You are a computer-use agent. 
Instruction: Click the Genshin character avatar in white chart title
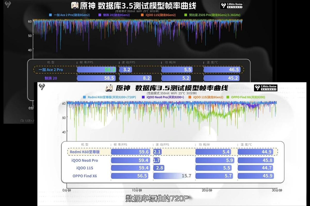coord(109,88)
